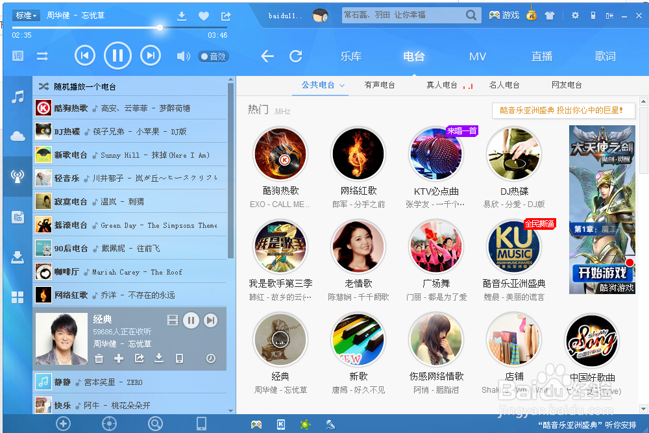Screen dimensions: 649x433
Task: Toggle the 音效 sound effect switch
Action: (x=214, y=56)
